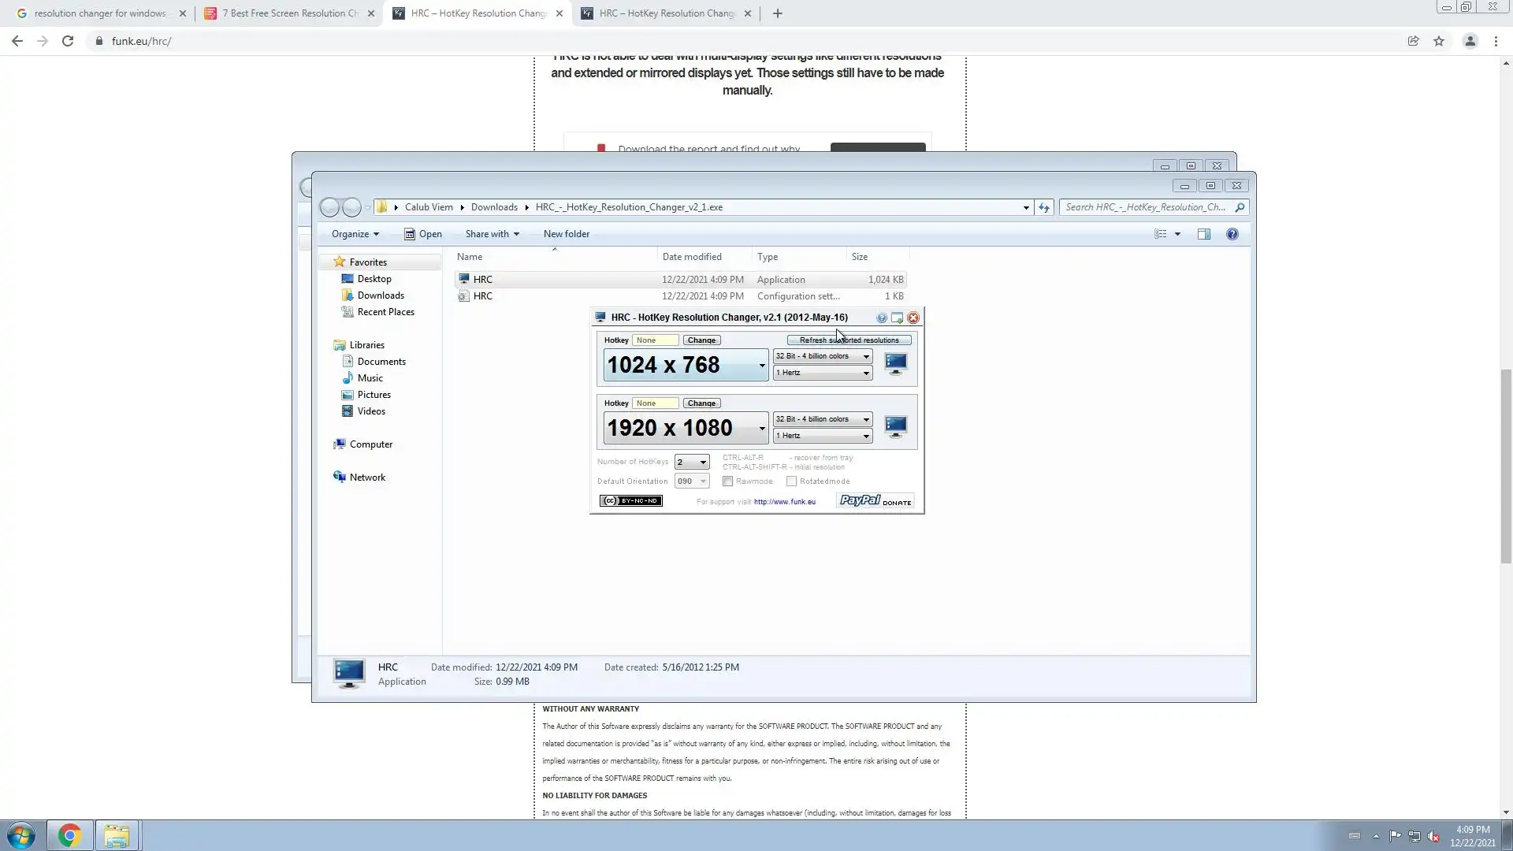Click the Creative Commons BY-NC-ND badge
Viewport: 1513px width, 851px height.
630,501
